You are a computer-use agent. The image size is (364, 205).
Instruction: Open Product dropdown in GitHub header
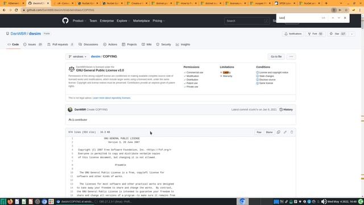(79, 20)
